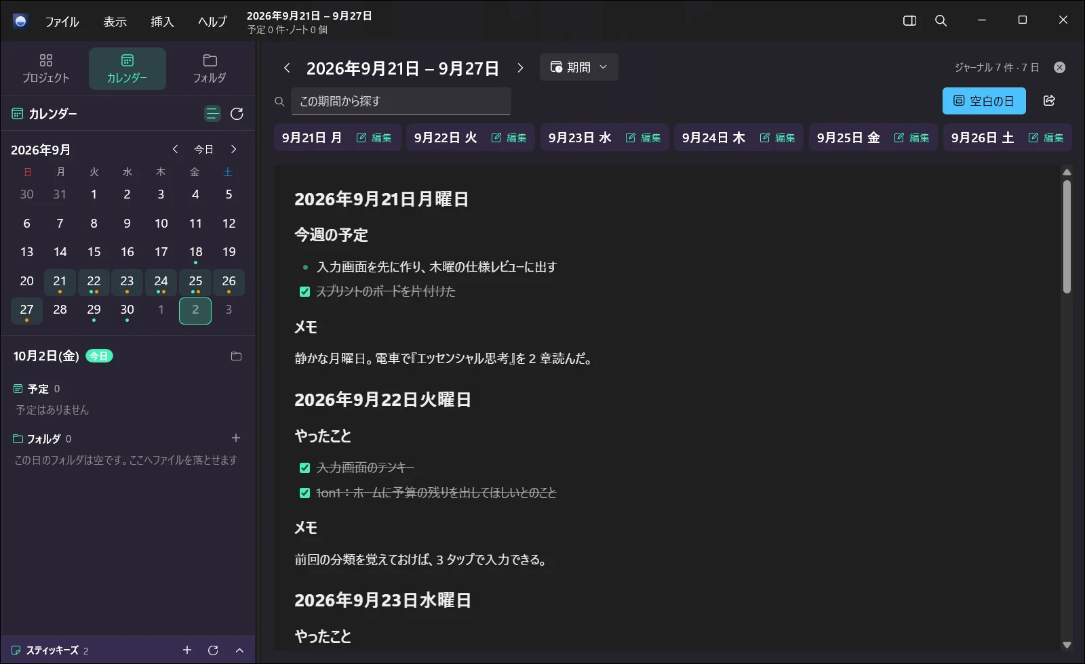Edit the 9月25日 金 entry
Screen dimensions: 1085x664
point(912,138)
